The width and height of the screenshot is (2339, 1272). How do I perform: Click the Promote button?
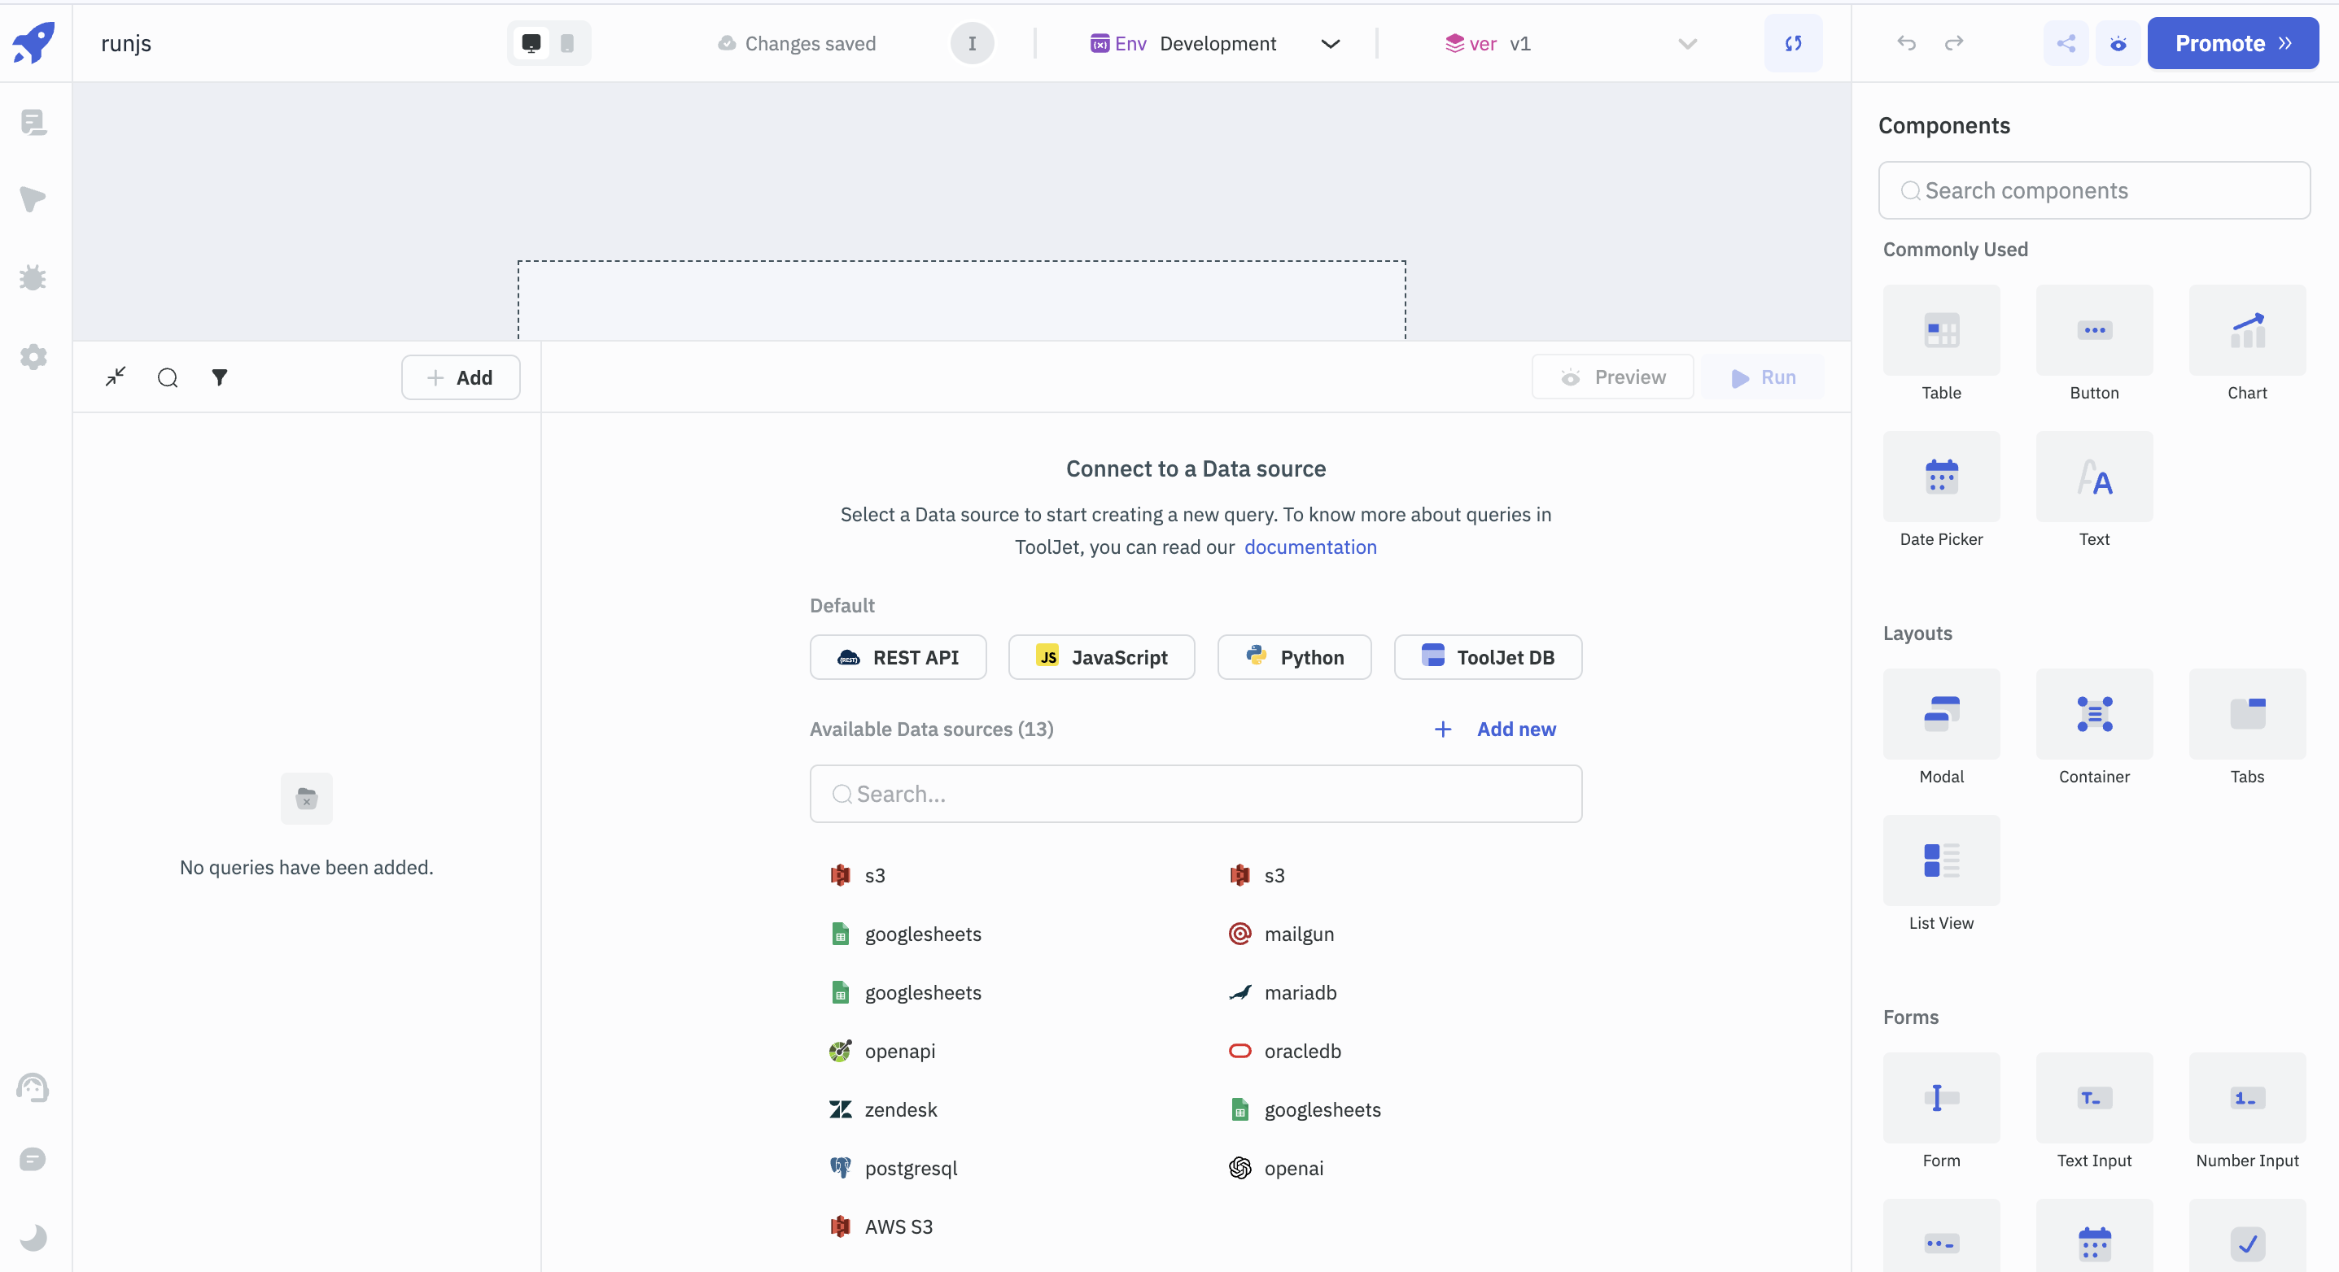[x=2232, y=44]
